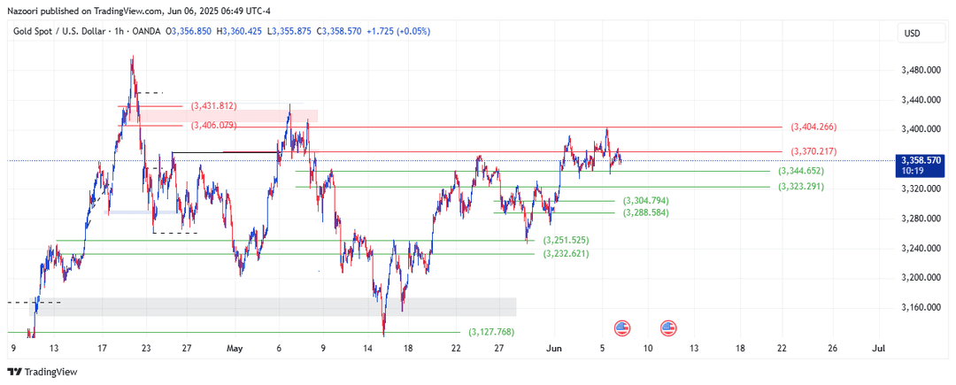The width and height of the screenshot is (956, 385).
Task: Click the 3,400.000 price axis label
Action: point(921,129)
